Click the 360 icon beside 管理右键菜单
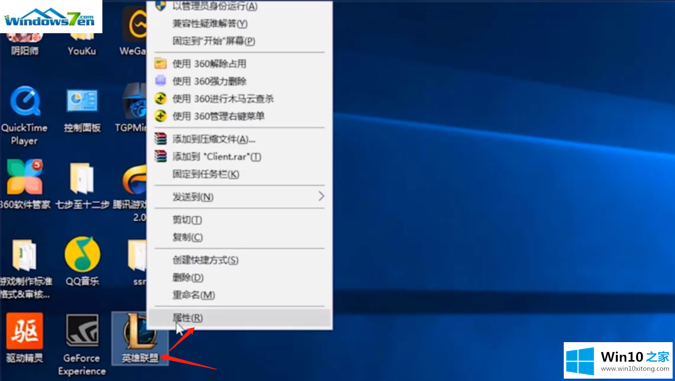 161,116
